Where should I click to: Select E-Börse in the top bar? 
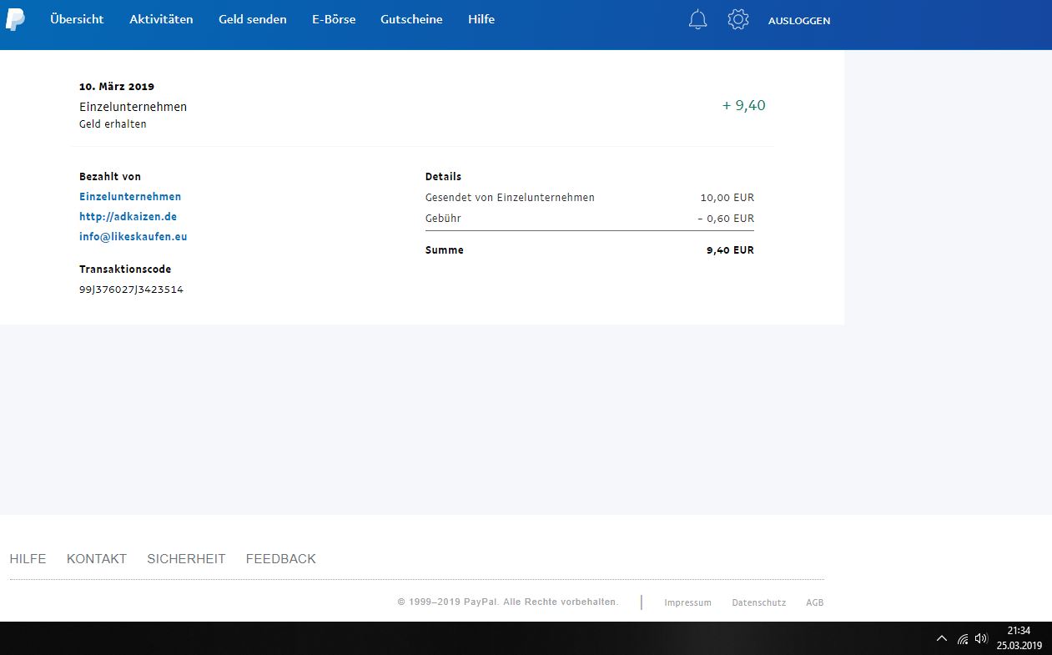334,19
